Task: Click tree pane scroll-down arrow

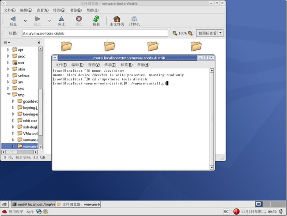Action: click(41, 147)
